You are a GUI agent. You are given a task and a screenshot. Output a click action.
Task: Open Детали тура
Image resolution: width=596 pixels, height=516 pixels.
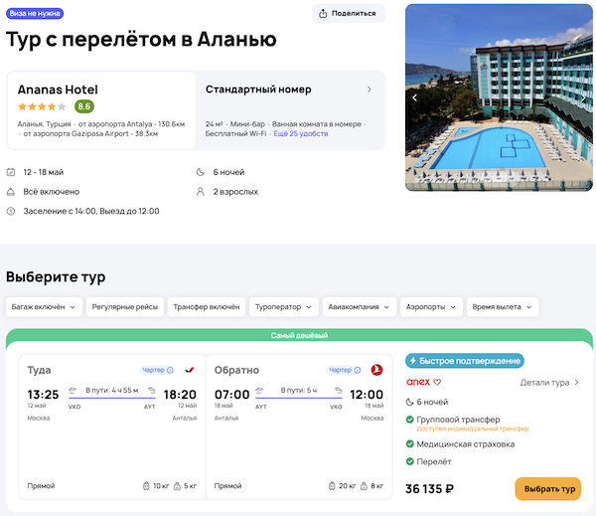coord(549,382)
